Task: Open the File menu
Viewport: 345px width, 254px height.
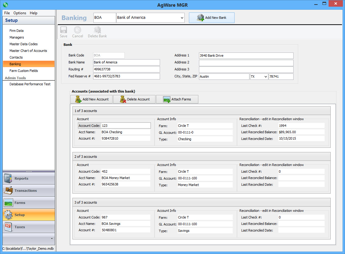Action: click(x=7, y=13)
